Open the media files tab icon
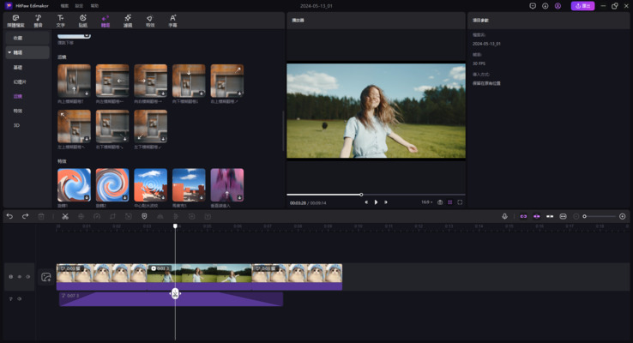 pos(15,21)
